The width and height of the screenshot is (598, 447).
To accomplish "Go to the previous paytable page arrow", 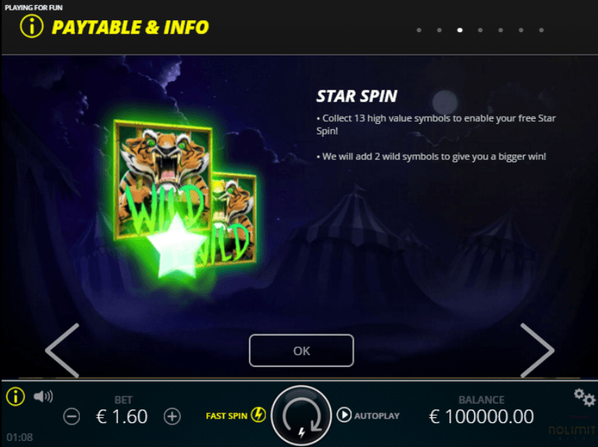I will tap(62, 350).
